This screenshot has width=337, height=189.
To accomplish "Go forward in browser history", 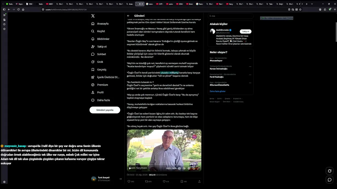I will click(14, 9).
